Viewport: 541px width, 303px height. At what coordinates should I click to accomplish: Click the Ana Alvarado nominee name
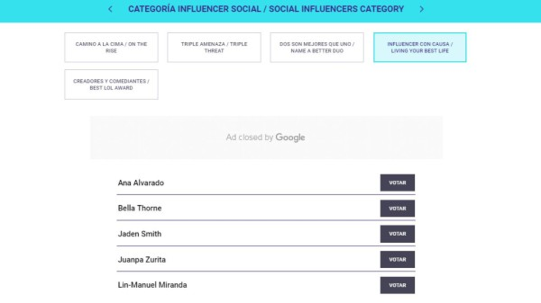coord(141,183)
